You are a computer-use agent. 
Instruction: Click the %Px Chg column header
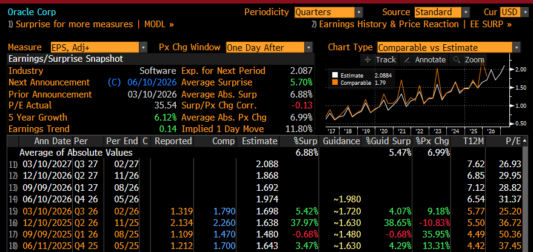pyautogui.click(x=432, y=141)
